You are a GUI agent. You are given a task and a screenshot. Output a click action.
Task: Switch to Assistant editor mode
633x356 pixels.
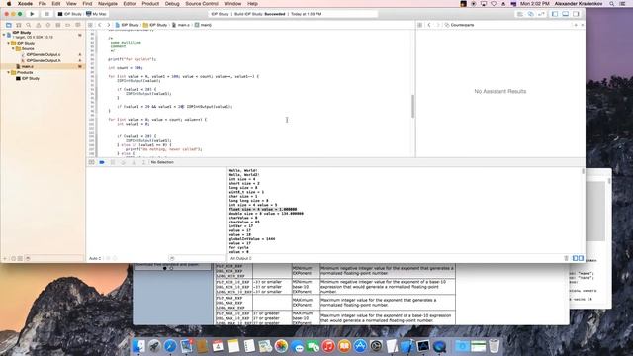[531, 14]
